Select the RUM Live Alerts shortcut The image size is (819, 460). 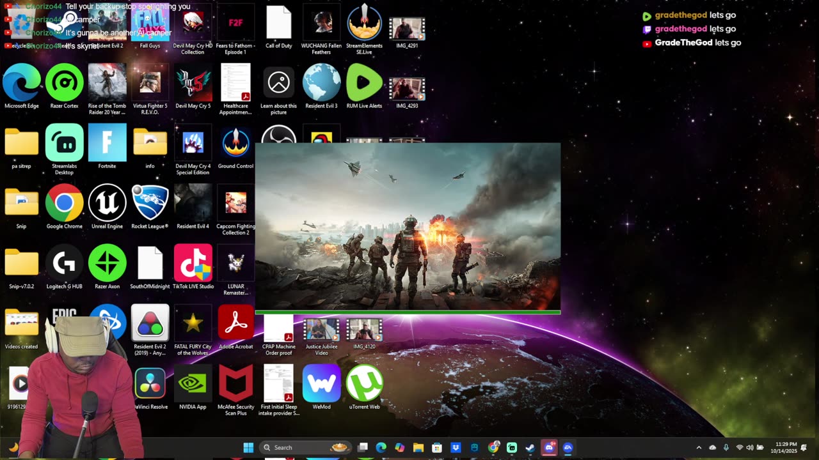click(x=364, y=86)
